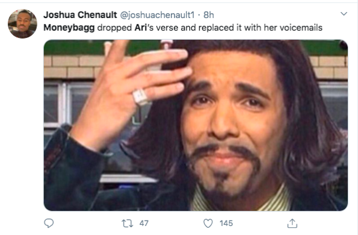
Task: Click the word dropped in the tweet
Action: coord(114,28)
